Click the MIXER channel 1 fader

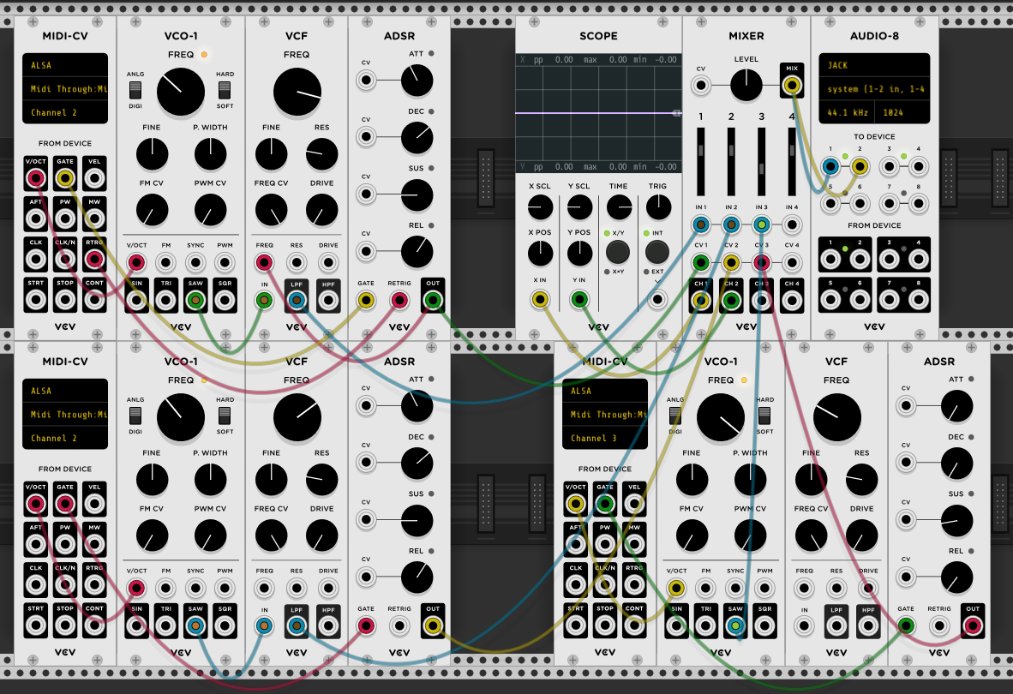[x=701, y=161]
